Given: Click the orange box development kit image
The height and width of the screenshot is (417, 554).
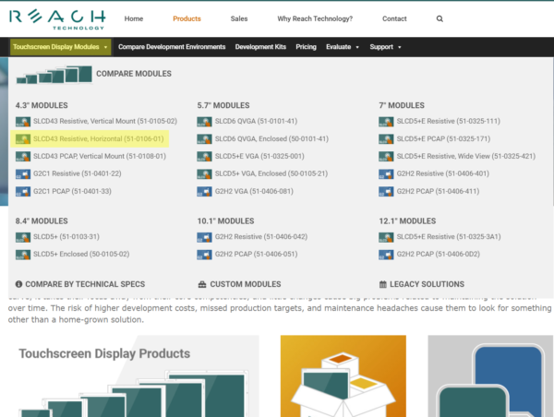Looking at the screenshot, I should [343, 376].
